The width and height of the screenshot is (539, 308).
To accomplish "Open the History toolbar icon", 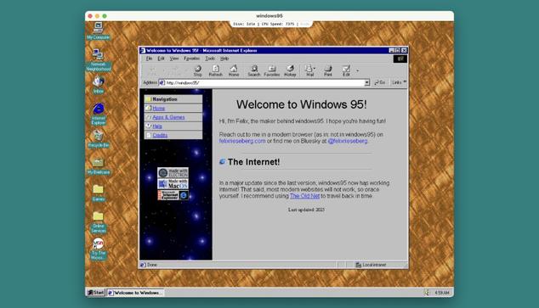I will tap(290, 70).
